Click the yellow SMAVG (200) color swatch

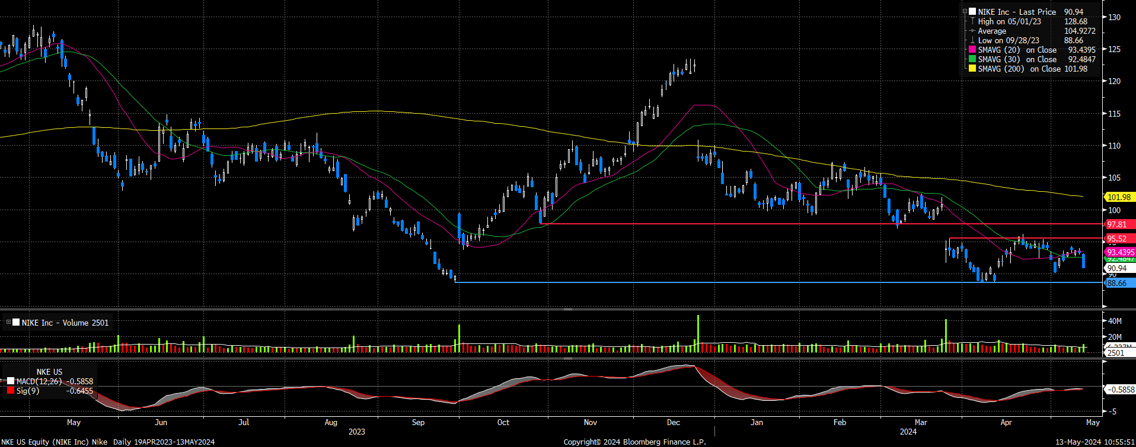point(972,69)
